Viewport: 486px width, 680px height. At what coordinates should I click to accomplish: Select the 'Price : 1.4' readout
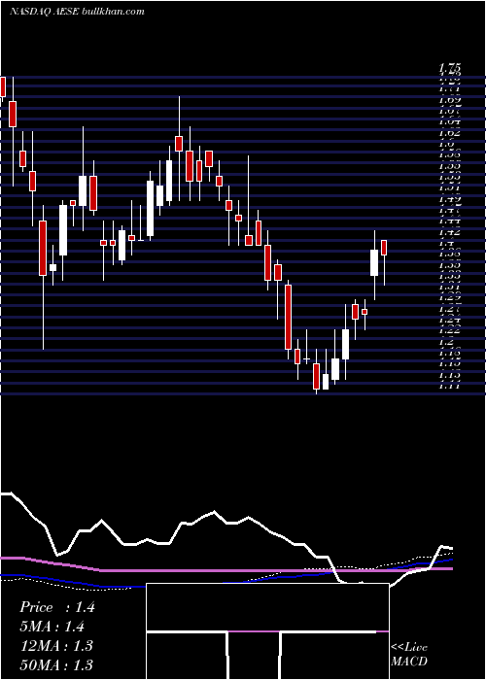(57, 607)
